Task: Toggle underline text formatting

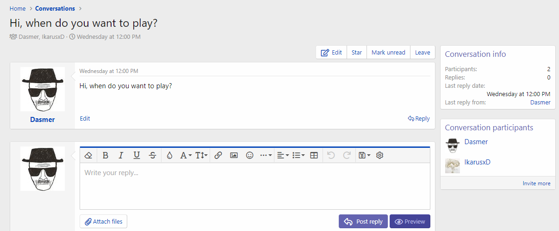Action: tap(137, 155)
